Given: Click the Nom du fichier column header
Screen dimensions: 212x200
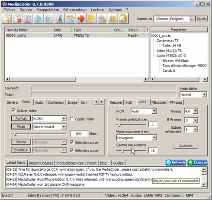Looking at the screenshot, I should click(28, 30).
